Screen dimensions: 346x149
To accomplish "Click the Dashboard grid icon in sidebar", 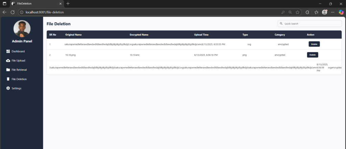I will [x=8, y=51].
